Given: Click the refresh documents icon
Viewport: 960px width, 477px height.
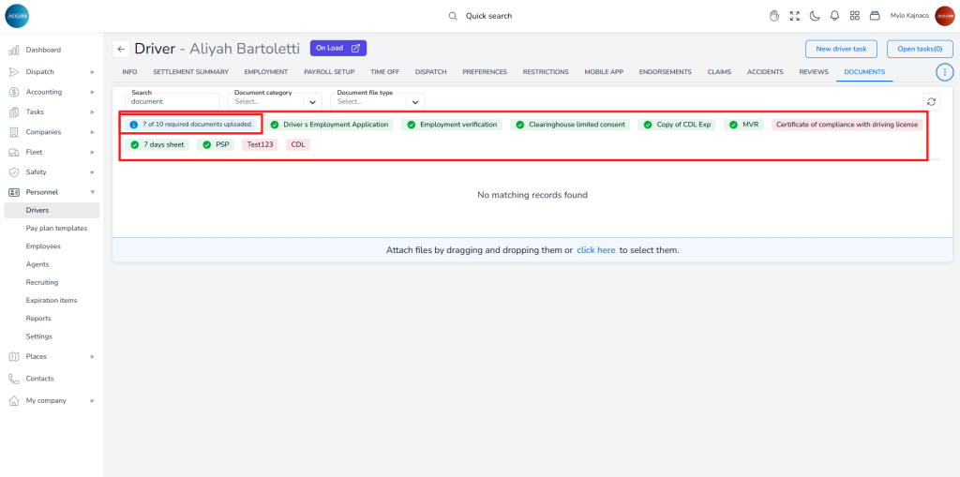Looking at the screenshot, I should click(x=931, y=102).
